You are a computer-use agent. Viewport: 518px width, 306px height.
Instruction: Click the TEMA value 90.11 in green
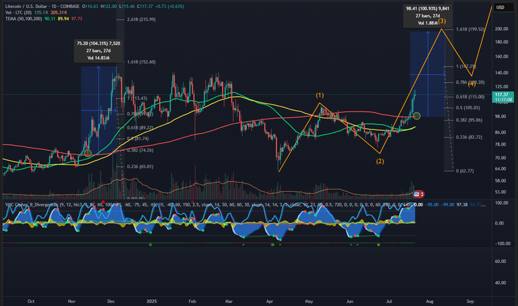[x=49, y=19]
